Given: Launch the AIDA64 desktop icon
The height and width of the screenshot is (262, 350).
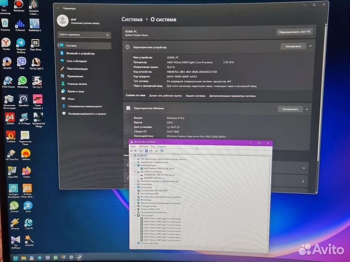Looking at the screenshot, I should pos(10,119).
